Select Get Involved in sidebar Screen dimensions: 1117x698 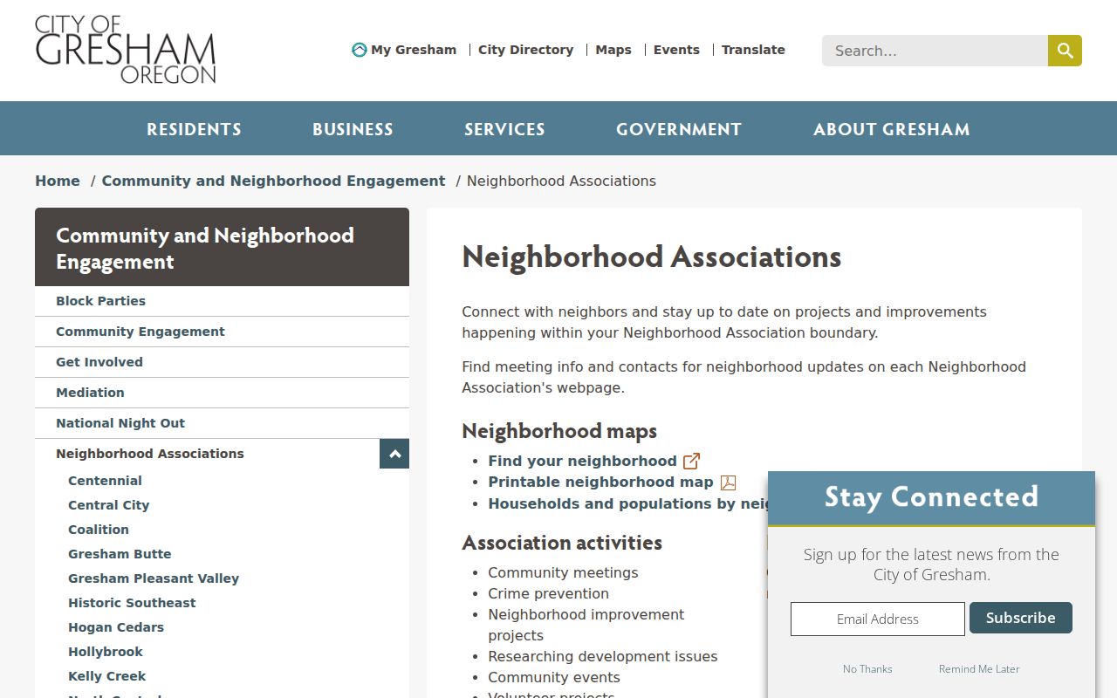tap(222, 362)
